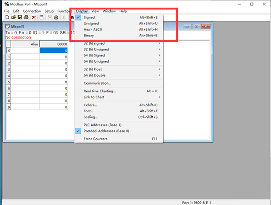Screen dimensions: 271x205
Task: Click the window-shaped icon after the red X
Action: pyautogui.click(x=41, y=17)
